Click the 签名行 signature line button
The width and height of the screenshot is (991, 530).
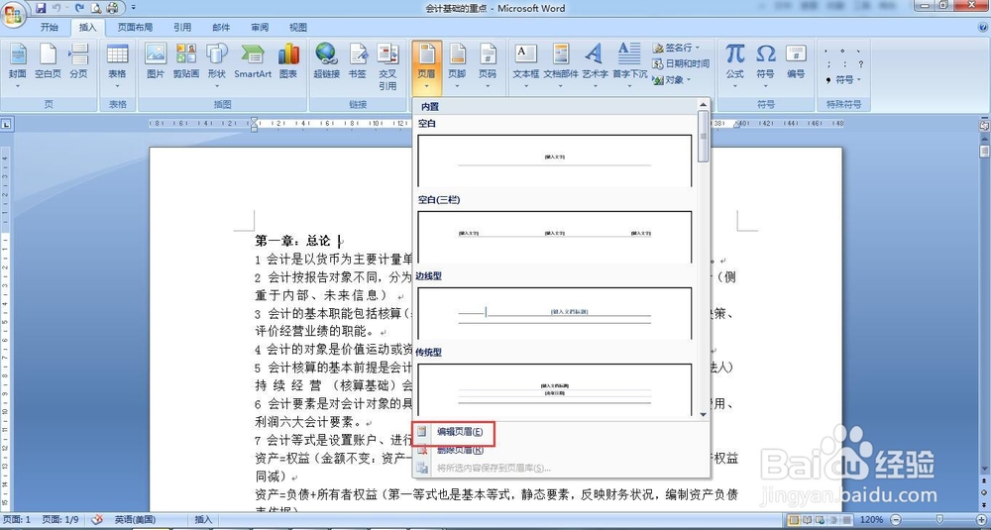(x=676, y=48)
